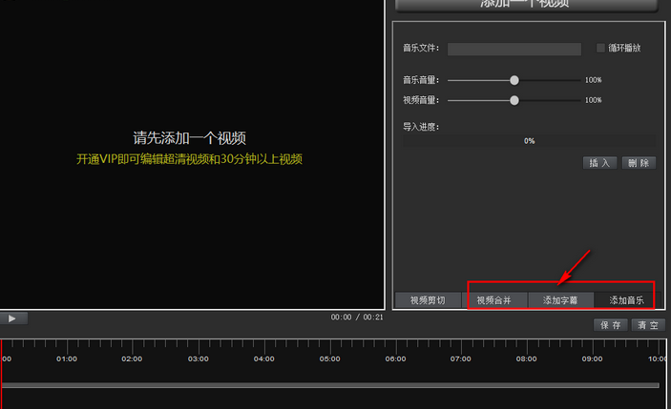Image resolution: width=671 pixels, height=409 pixels.
Task: Click the 09:00 timeline ruler mark
Action: click(x=592, y=359)
